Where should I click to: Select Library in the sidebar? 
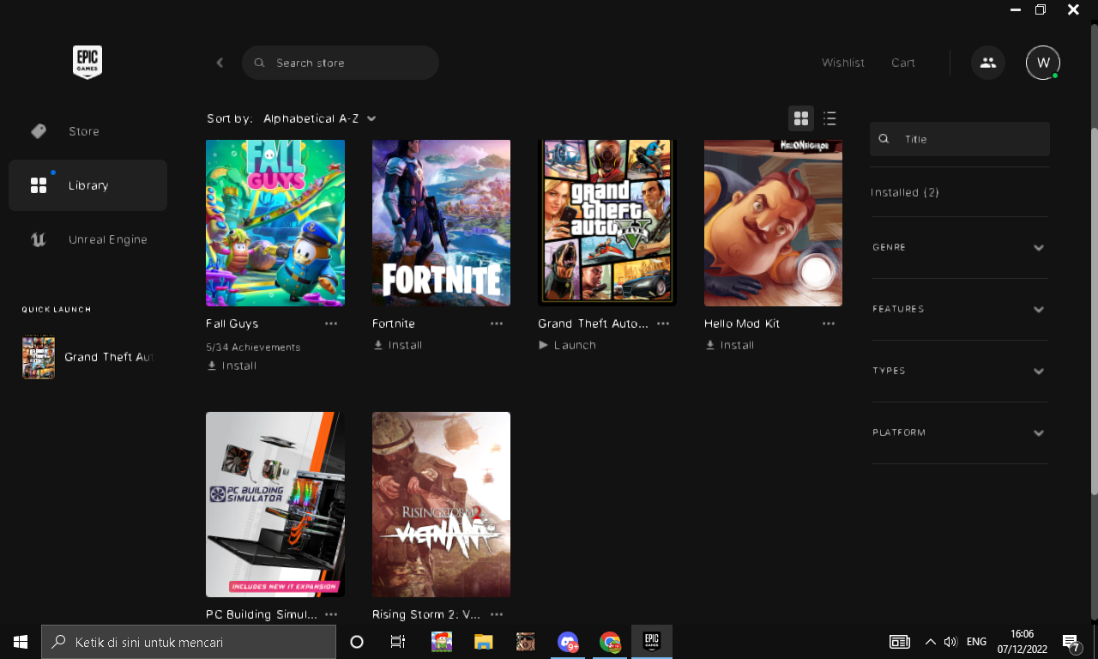point(87,185)
